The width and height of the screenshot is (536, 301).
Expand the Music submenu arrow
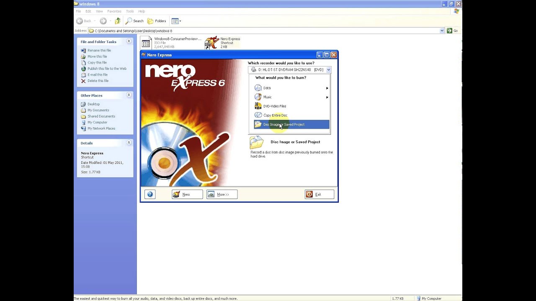pyautogui.click(x=327, y=97)
